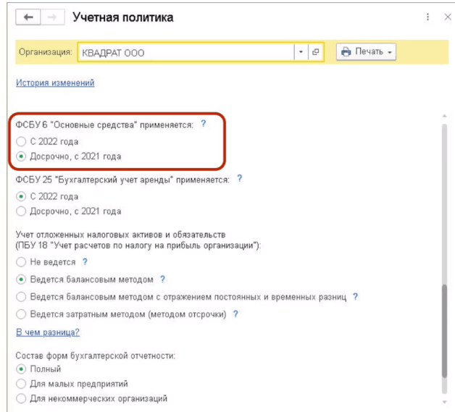Expand the organization dropdown list

point(300,52)
